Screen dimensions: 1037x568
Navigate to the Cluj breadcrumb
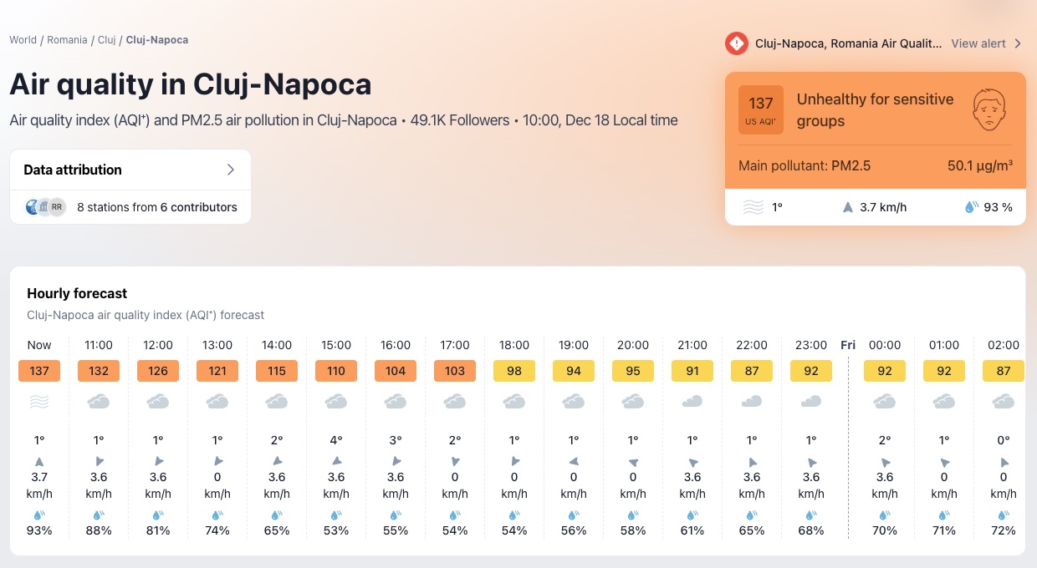106,40
